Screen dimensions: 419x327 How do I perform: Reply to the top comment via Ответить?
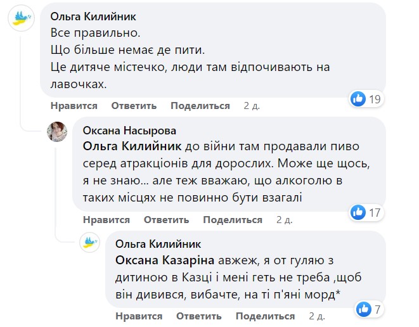134,106
